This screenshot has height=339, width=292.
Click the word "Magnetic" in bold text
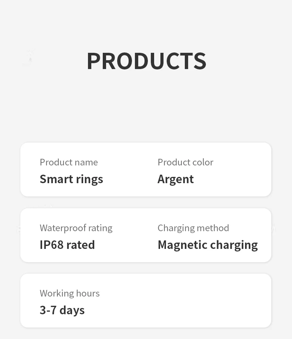click(x=182, y=245)
